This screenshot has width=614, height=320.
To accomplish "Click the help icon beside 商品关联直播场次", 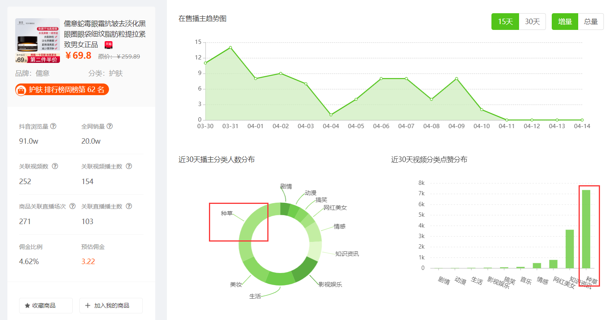I will 72,206.
